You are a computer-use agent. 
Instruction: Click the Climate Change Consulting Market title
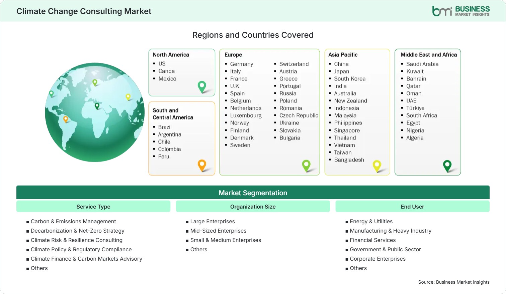tap(84, 11)
